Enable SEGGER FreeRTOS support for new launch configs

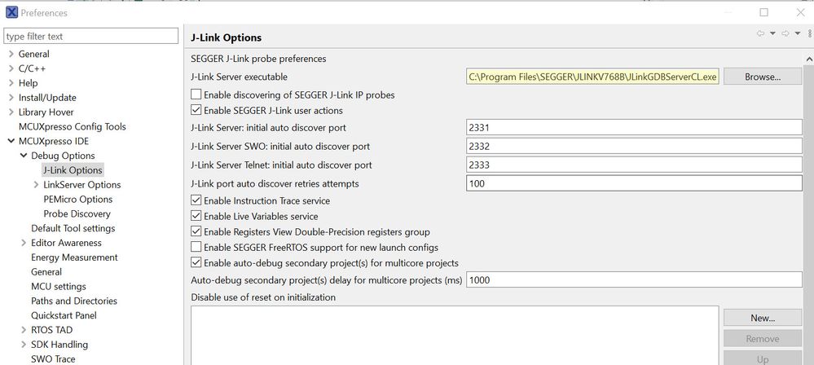coord(196,247)
